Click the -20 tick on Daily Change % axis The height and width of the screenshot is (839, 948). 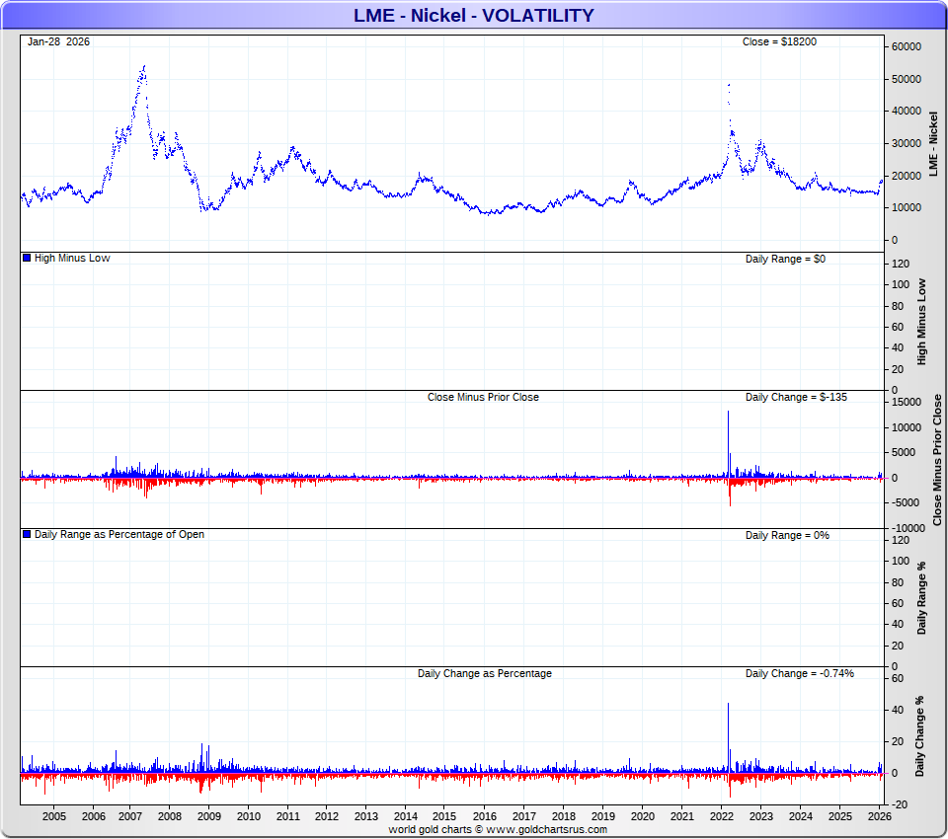[900, 804]
